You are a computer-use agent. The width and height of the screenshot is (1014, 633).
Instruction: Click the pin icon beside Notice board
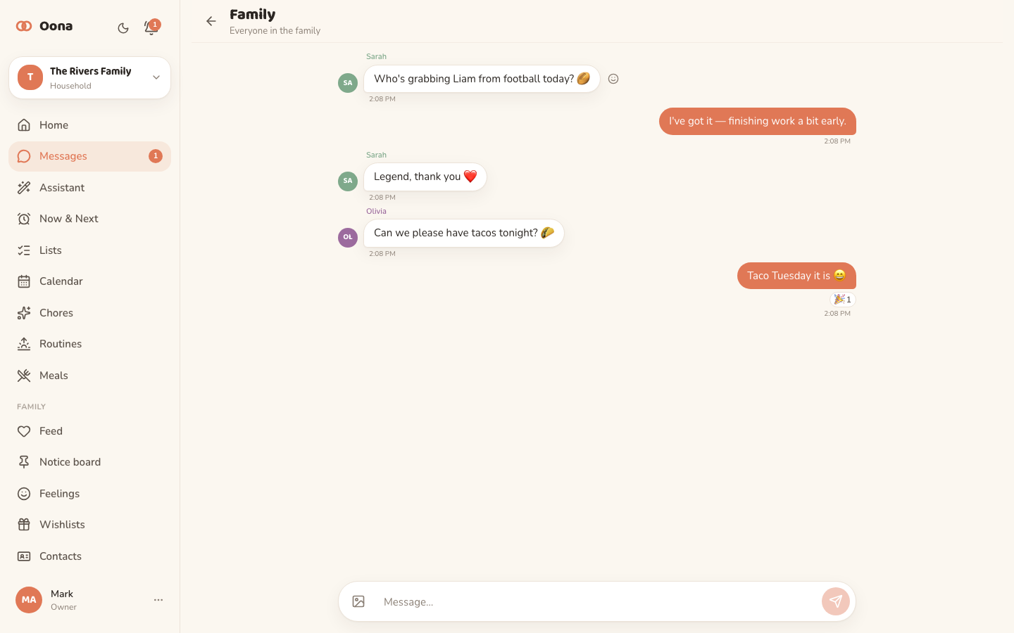pos(24,462)
